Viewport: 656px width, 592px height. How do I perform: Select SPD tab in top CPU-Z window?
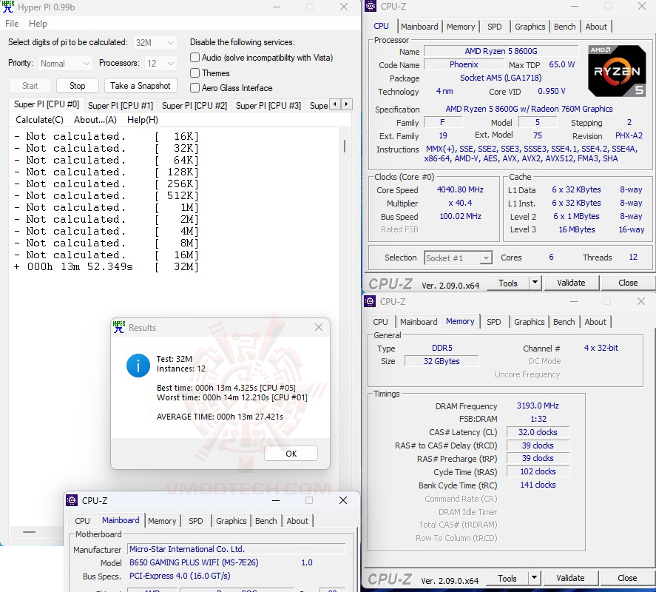point(494,27)
